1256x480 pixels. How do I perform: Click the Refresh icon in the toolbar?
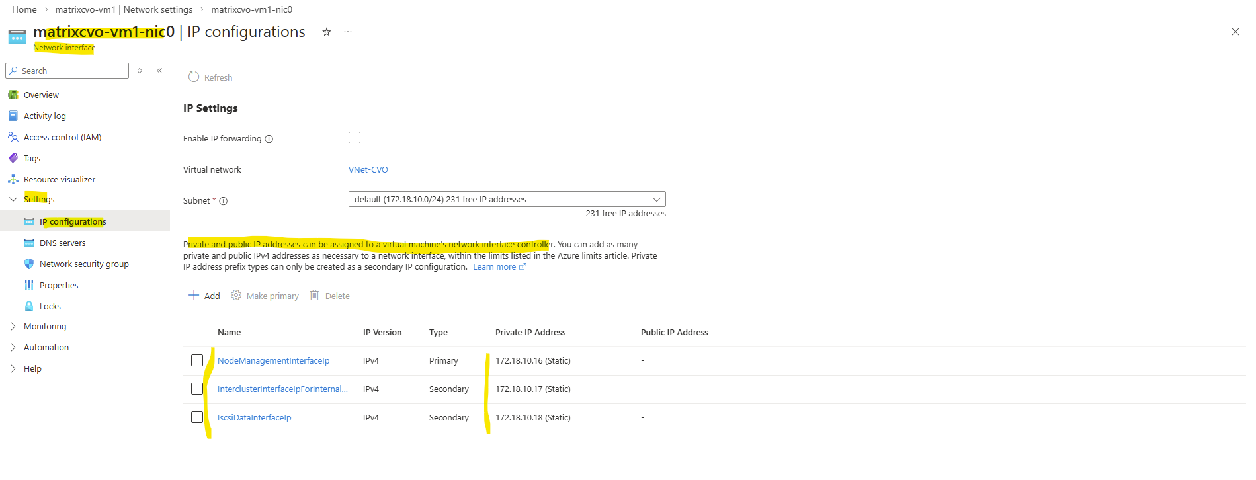click(194, 77)
